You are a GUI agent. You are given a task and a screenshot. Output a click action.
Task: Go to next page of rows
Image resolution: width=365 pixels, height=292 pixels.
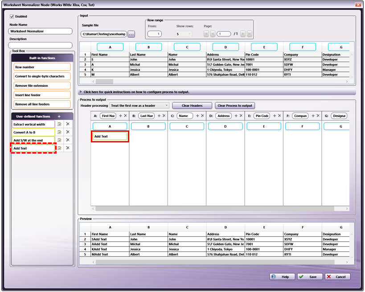pyautogui.click(x=243, y=34)
